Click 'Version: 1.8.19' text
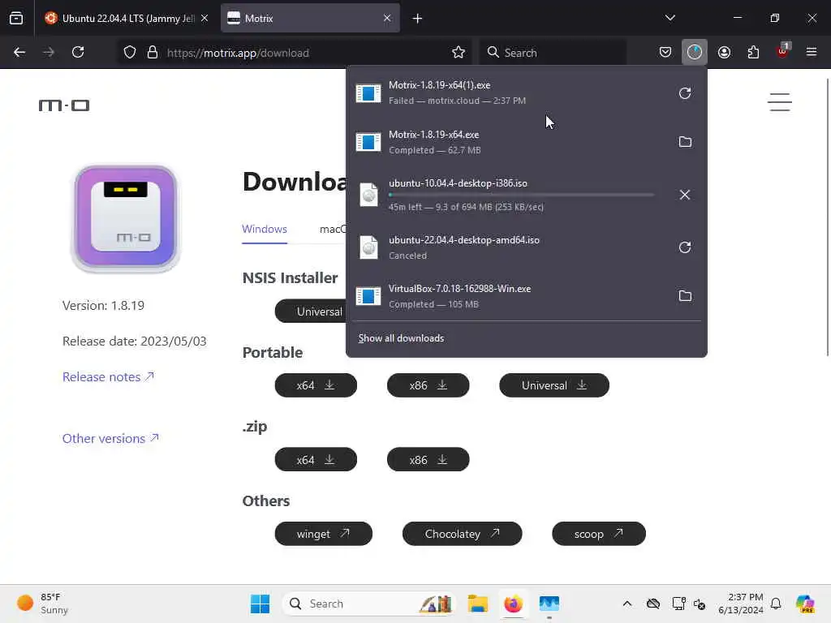The image size is (831, 623). click(103, 306)
